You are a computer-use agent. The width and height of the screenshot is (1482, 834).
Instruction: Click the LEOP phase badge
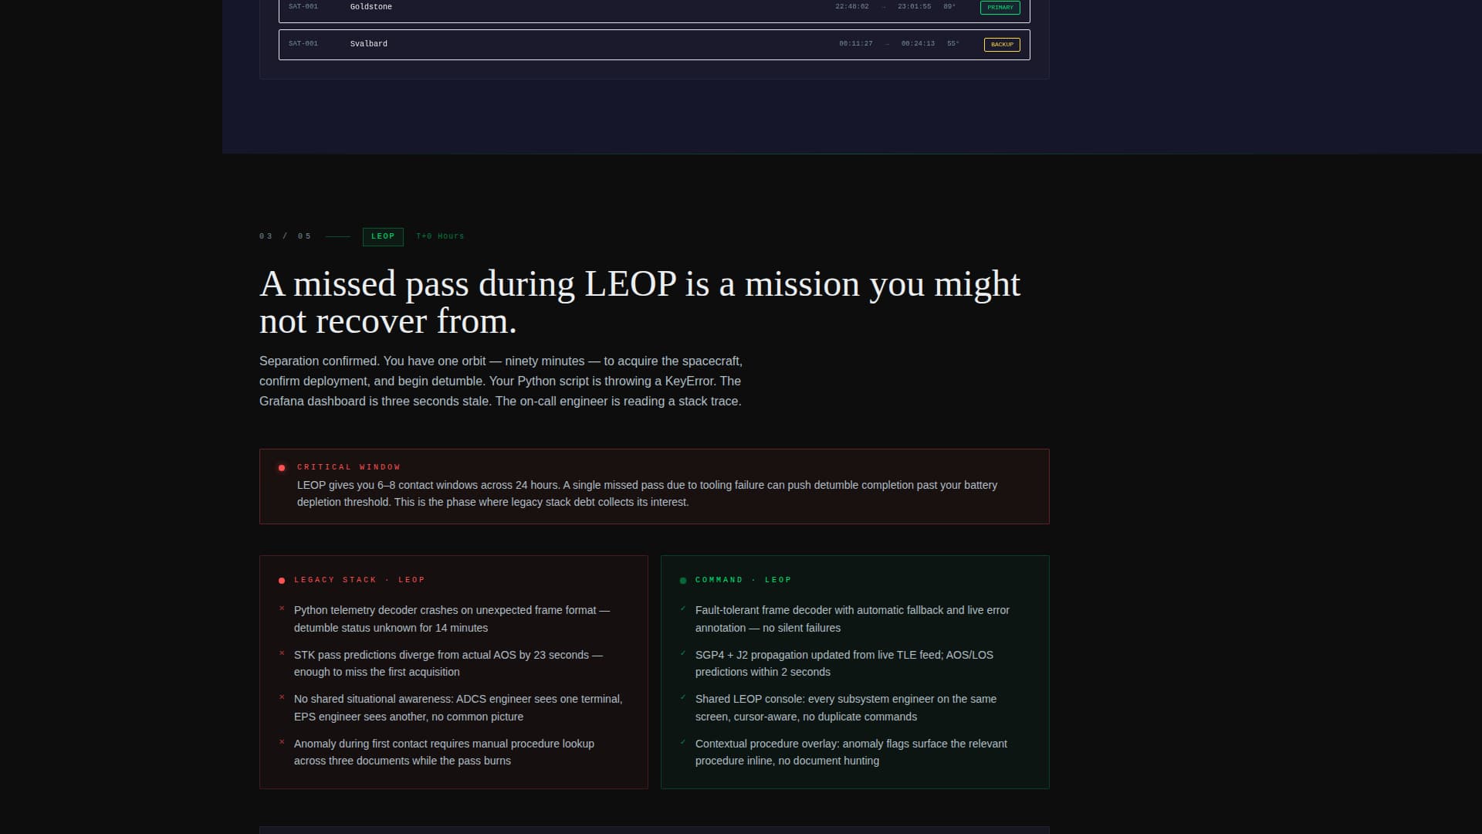pos(383,236)
